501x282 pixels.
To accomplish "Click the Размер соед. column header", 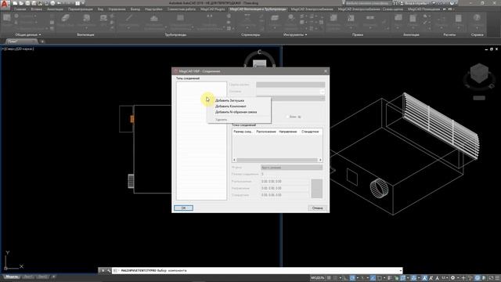I will [x=243, y=132].
